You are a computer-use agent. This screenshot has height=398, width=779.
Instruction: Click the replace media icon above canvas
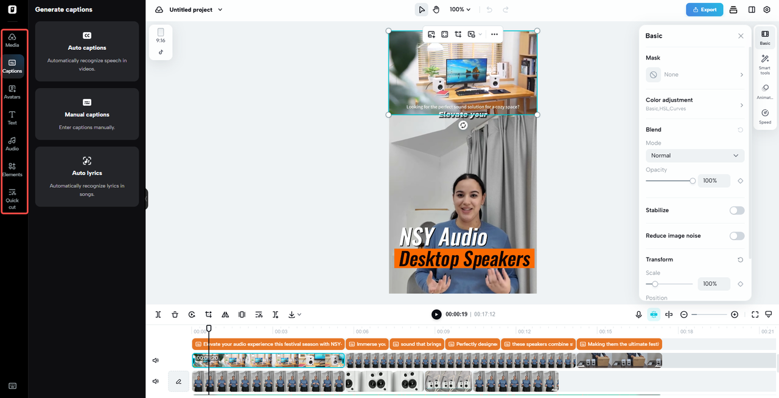pos(431,34)
